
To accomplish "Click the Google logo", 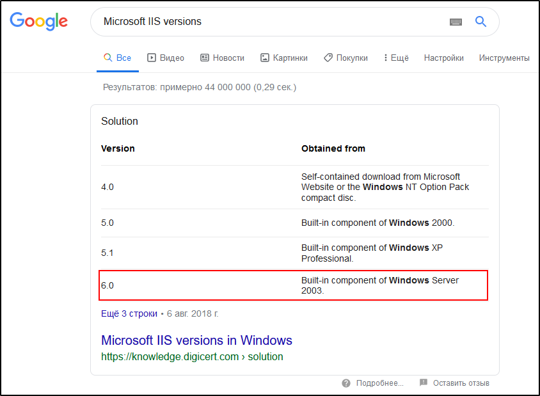I will pos(38,21).
